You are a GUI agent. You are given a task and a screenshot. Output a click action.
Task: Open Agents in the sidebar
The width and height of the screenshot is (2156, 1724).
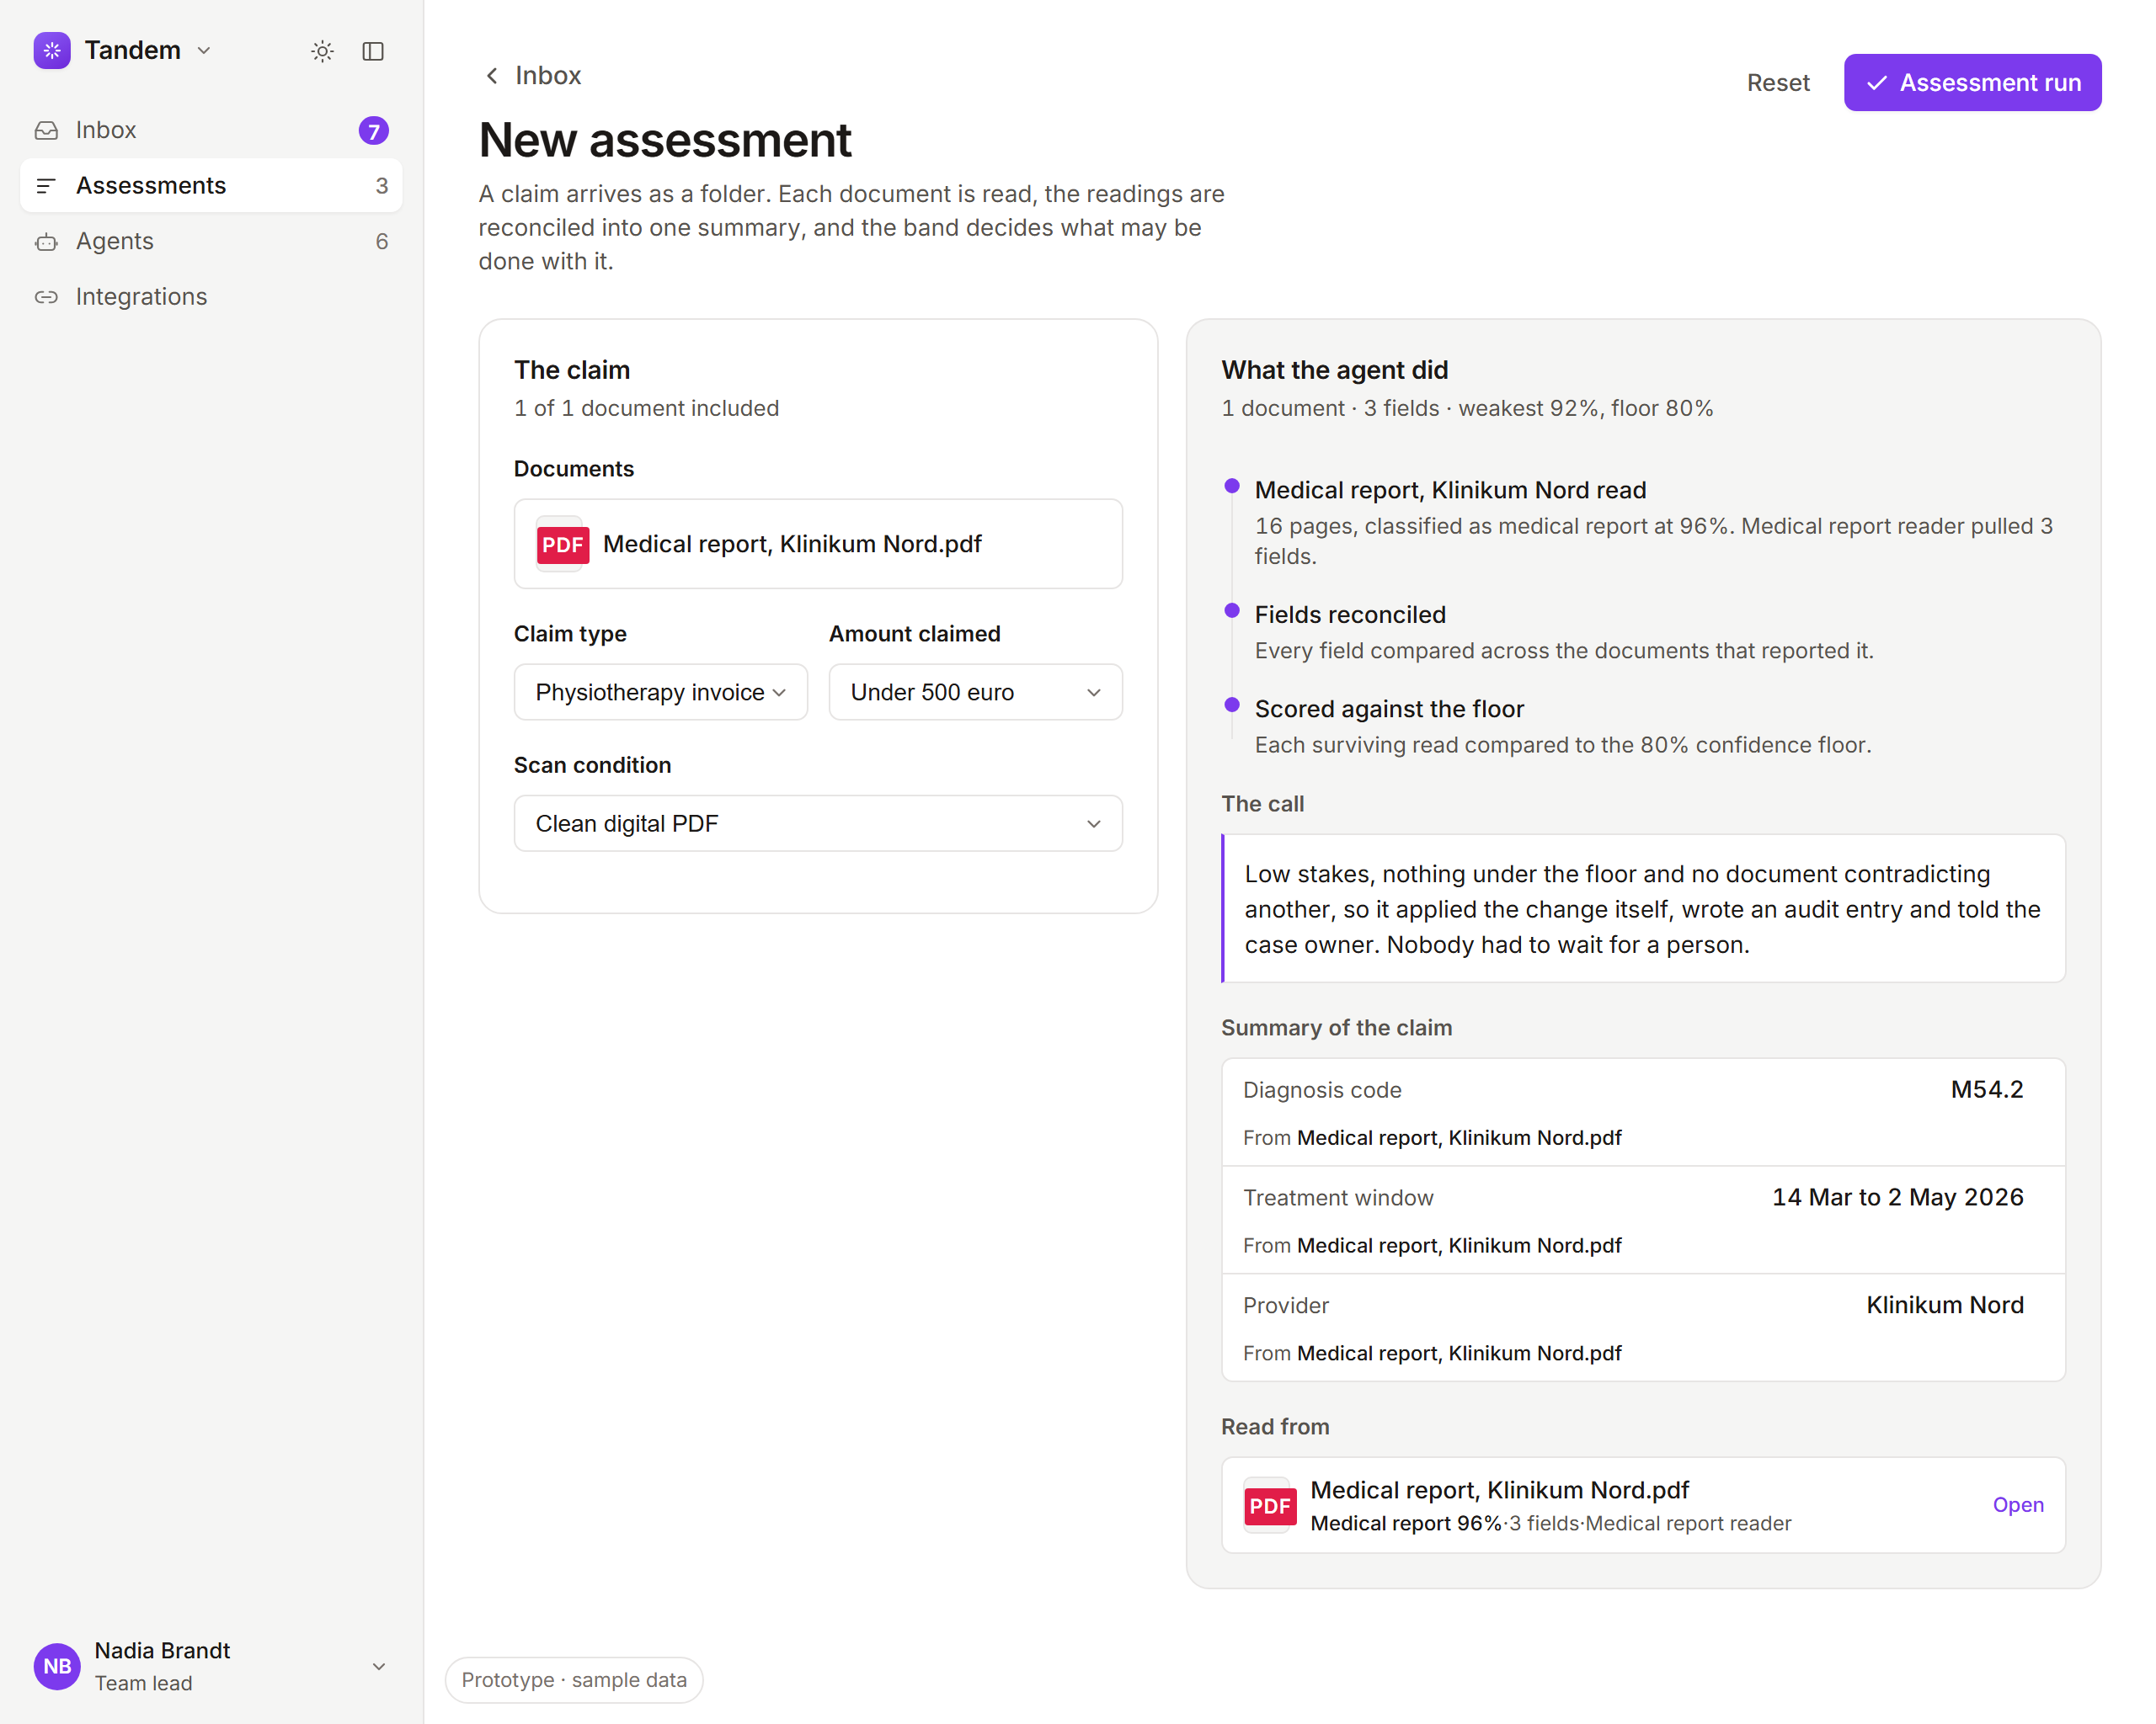coord(211,242)
